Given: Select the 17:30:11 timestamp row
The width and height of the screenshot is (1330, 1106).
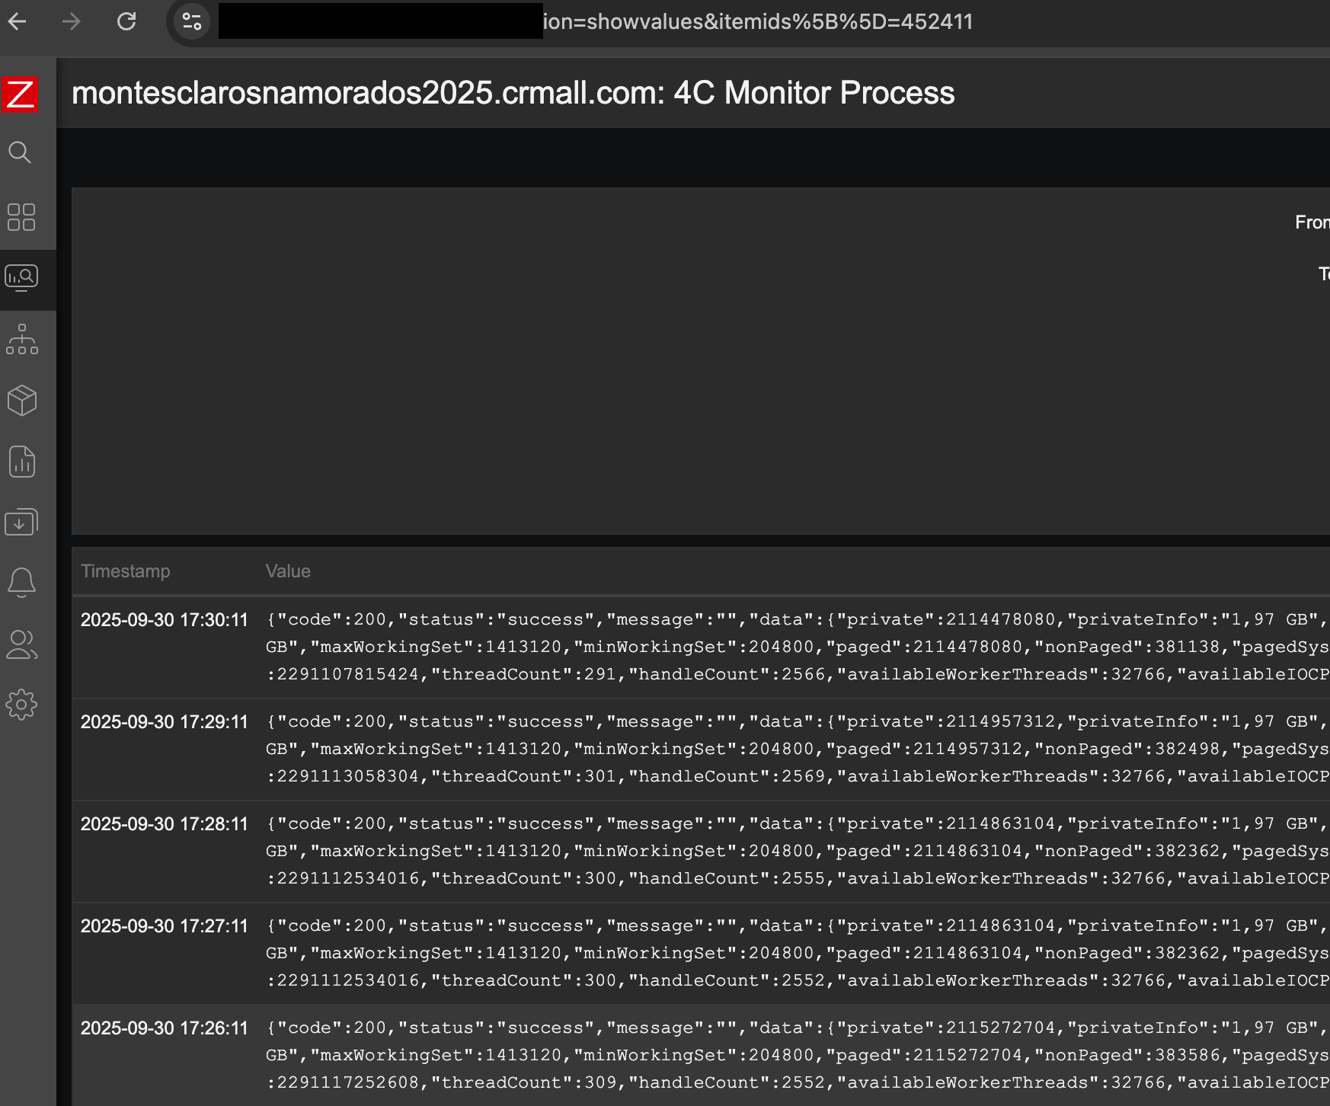Looking at the screenshot, I should [x=165, y=620].
